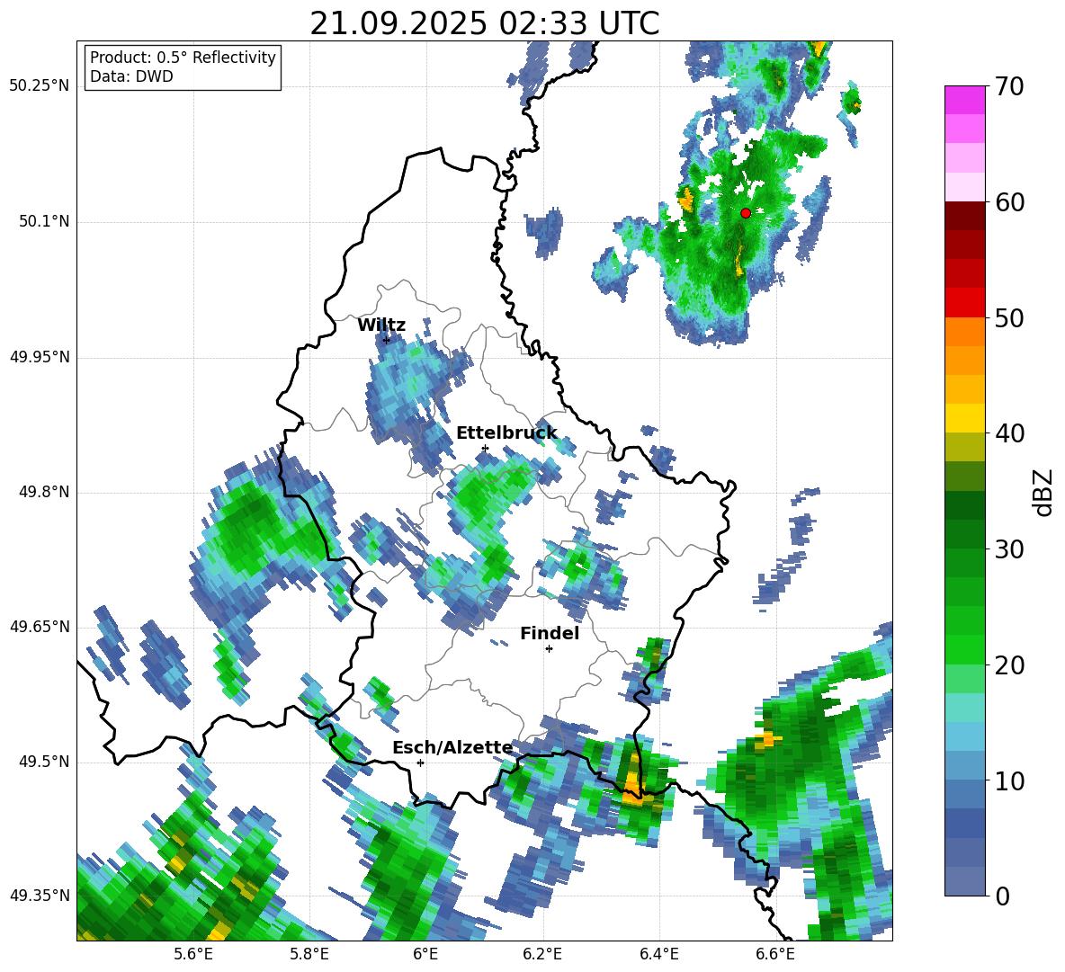Viewport: 1065px width, 972px height.
Task: Click the Findel station cross marker
Action: [549, 649]
